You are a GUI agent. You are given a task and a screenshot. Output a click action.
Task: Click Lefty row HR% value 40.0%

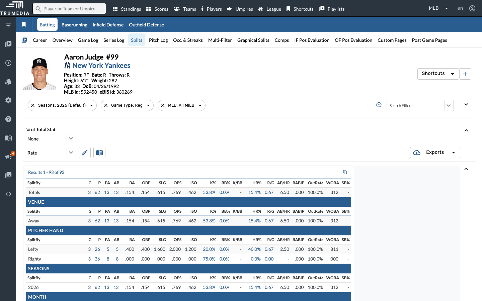pyautogui.click(x=254, y=249)
